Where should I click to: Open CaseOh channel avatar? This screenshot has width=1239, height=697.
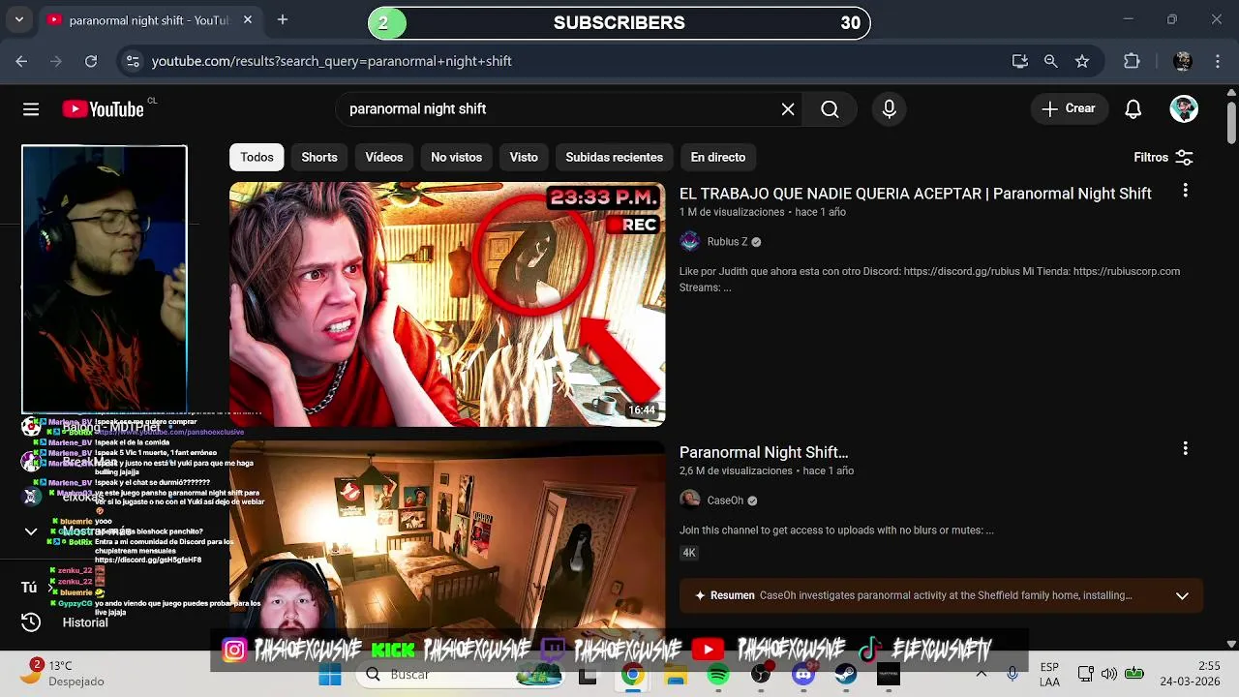click(x=689, y=500)
